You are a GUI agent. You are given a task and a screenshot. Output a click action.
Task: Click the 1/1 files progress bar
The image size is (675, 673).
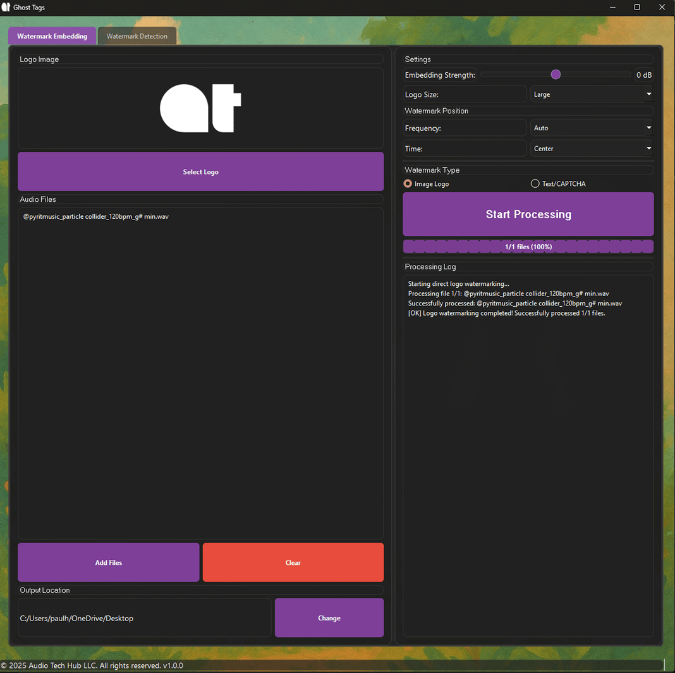(x=528, y=246)
